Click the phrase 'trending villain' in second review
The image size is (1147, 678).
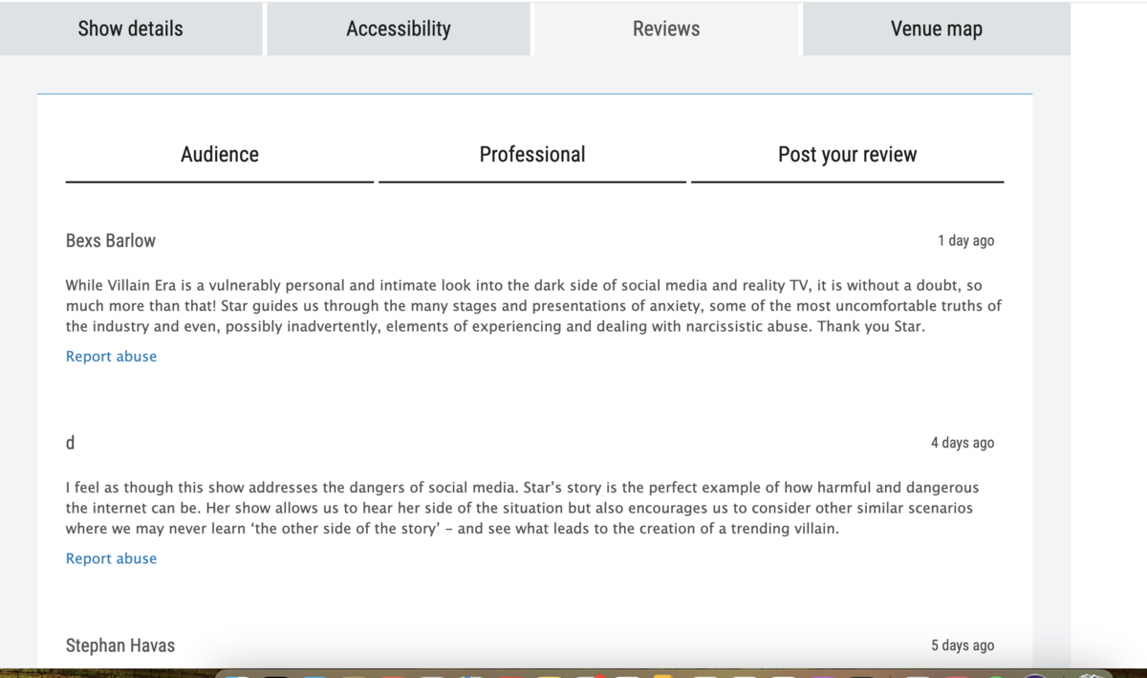(785, 529)
